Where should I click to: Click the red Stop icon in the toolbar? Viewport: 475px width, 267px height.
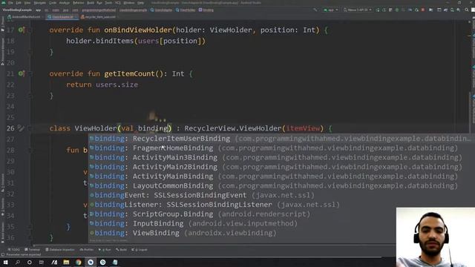point(423,10)
